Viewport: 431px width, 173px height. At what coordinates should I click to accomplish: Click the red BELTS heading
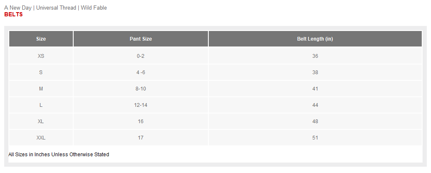point(13,15)
